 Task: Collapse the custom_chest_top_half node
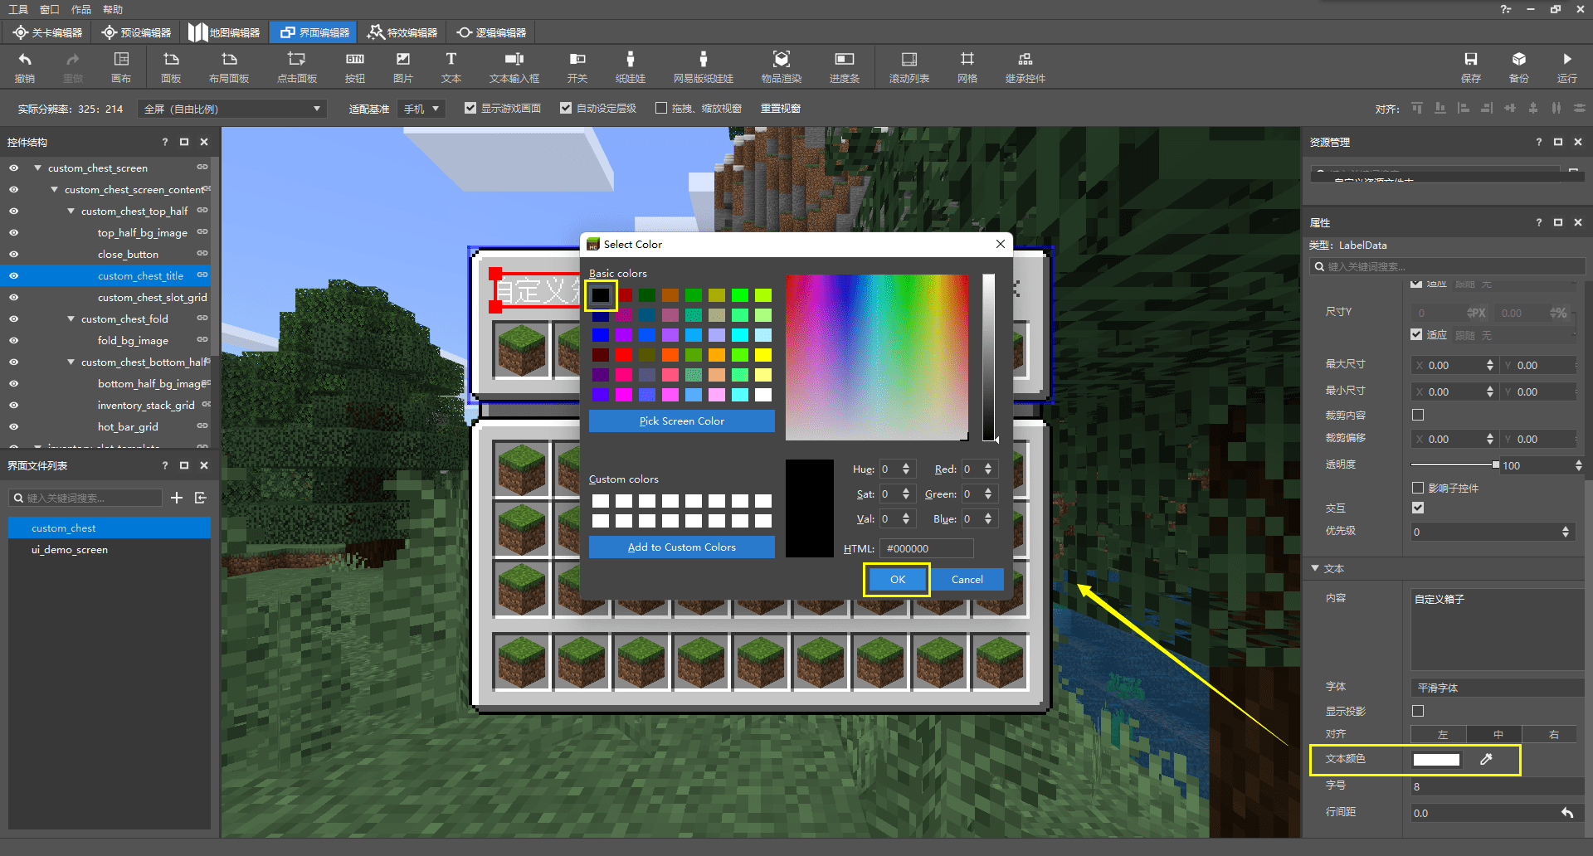[x=71, y=211]
